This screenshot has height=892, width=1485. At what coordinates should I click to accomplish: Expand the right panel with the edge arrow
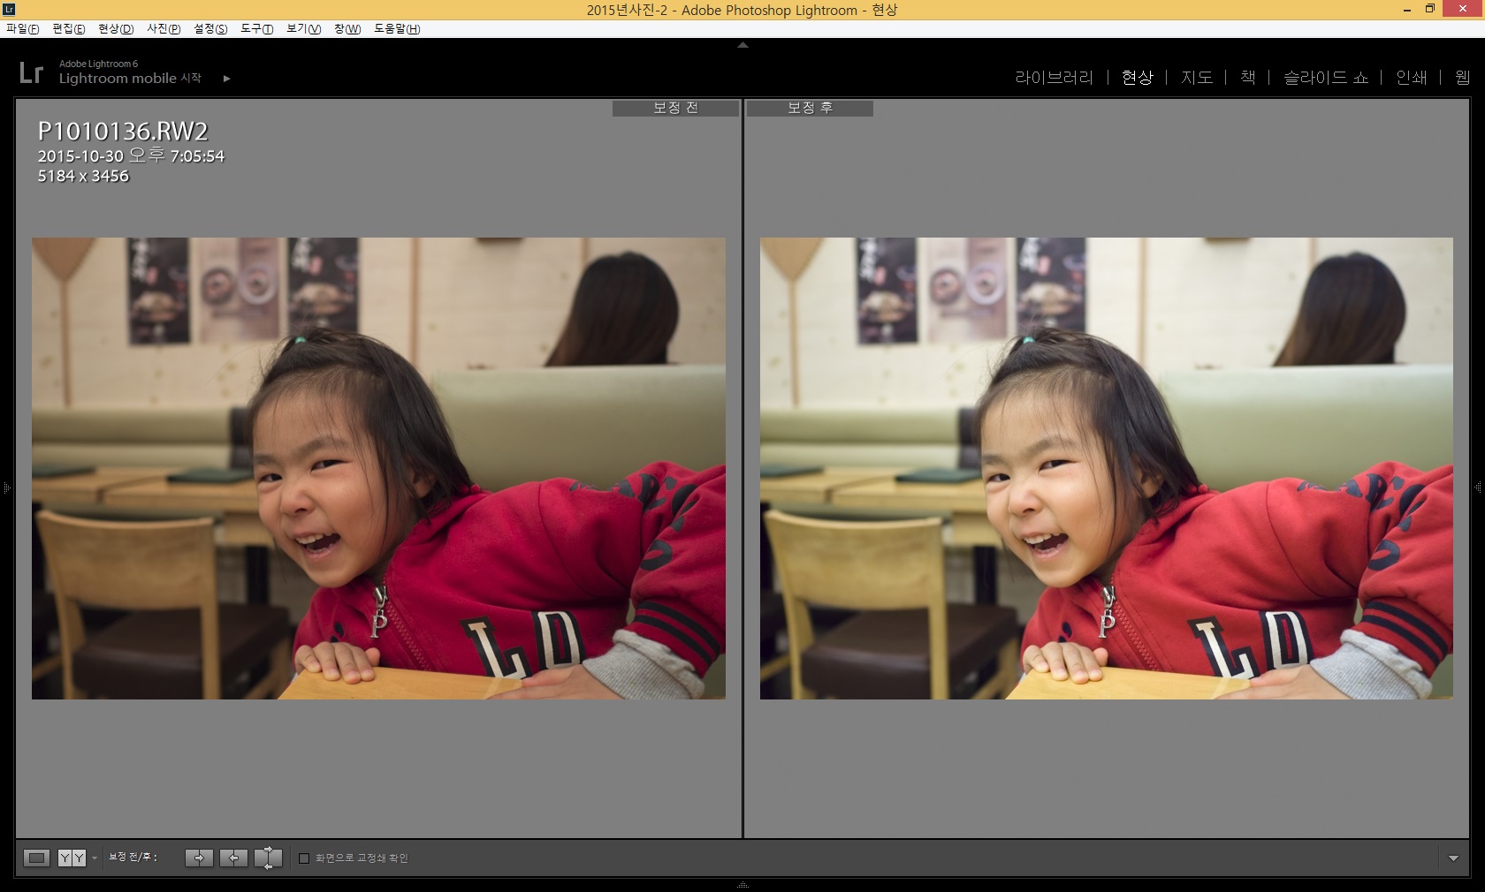click(1478, 487)
